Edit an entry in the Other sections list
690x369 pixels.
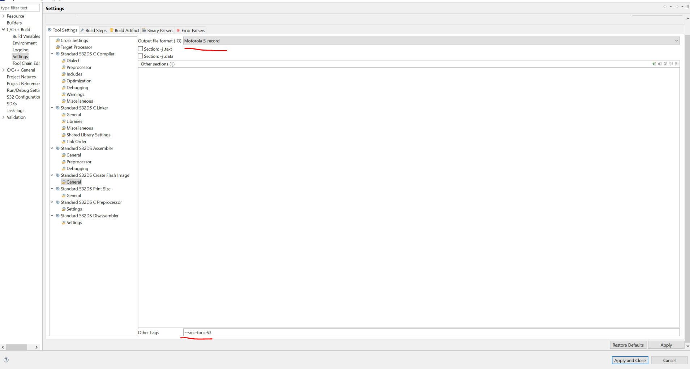(x=666, y=64)
